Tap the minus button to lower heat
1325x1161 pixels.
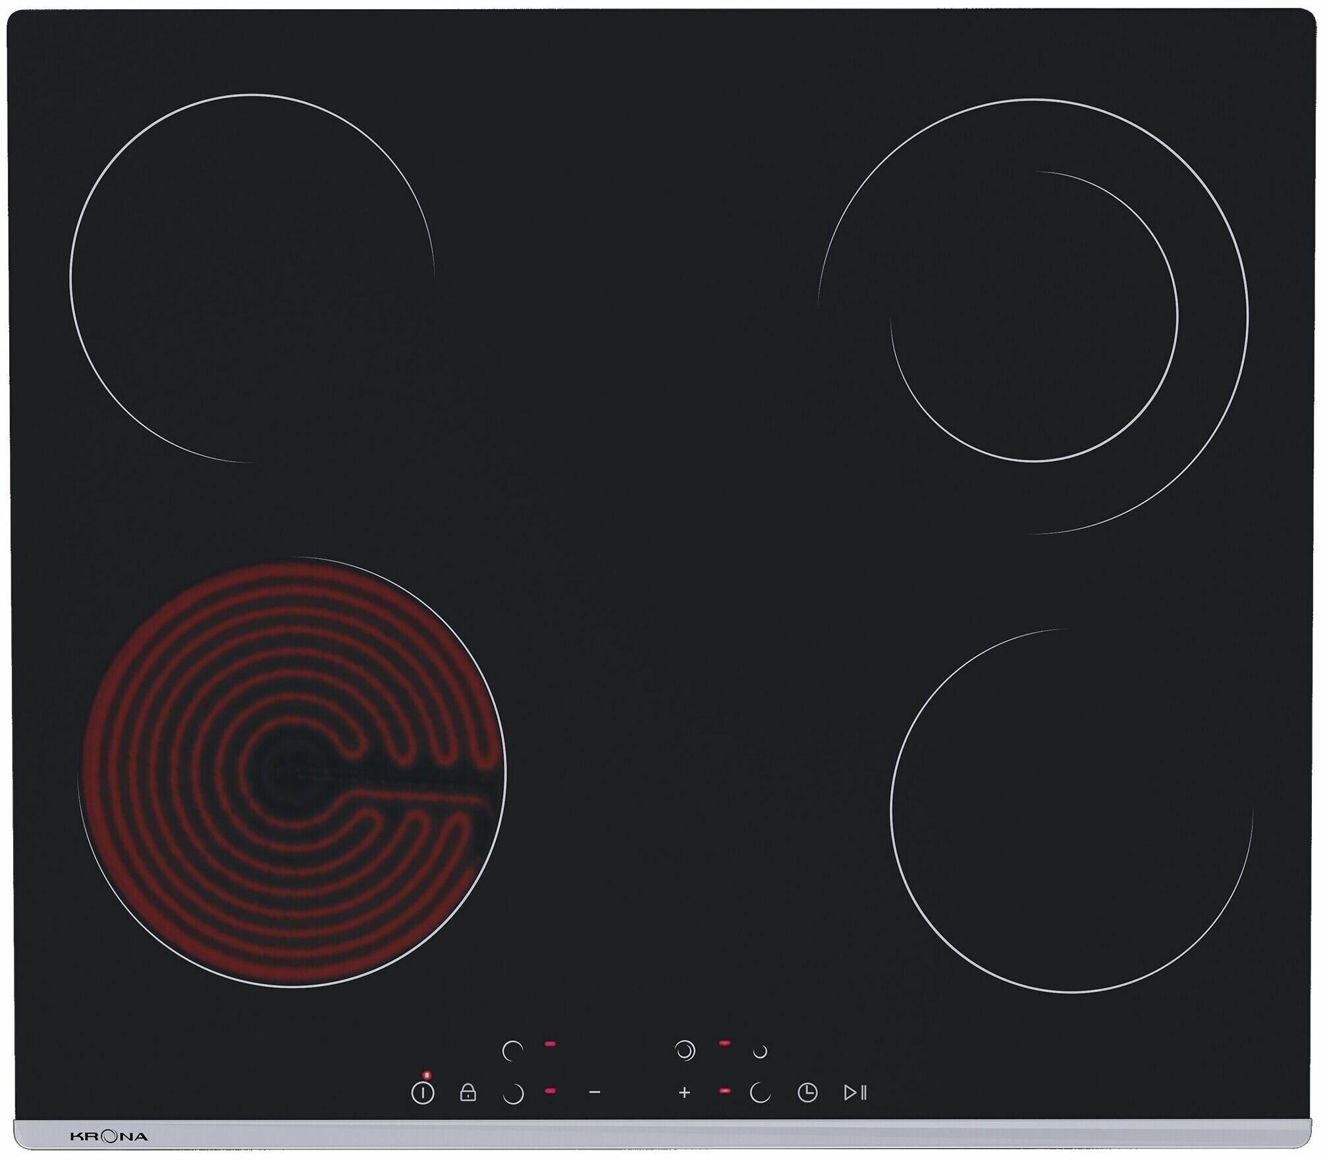pos(594,1093)
